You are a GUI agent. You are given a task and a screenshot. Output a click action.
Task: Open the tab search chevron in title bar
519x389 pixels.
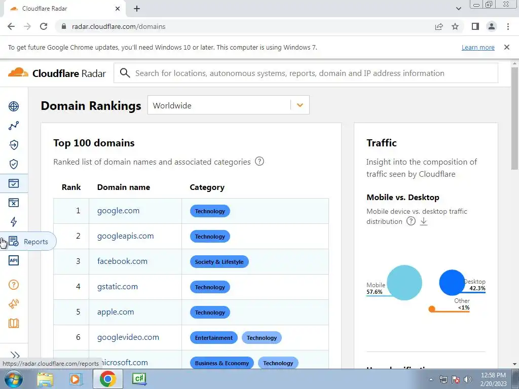[458, 9]
